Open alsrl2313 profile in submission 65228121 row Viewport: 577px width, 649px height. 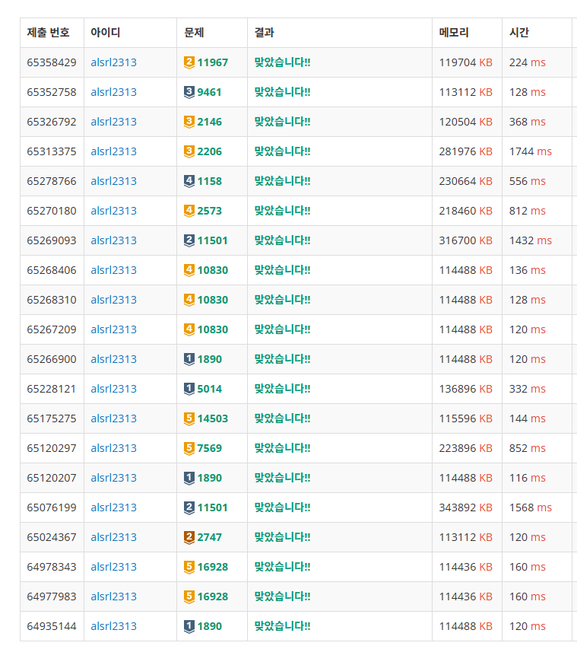(114, 389)
